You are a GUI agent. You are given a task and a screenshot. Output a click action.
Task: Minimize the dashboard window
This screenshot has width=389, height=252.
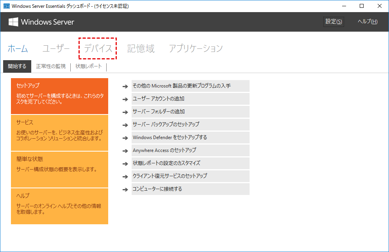[344, 6]
